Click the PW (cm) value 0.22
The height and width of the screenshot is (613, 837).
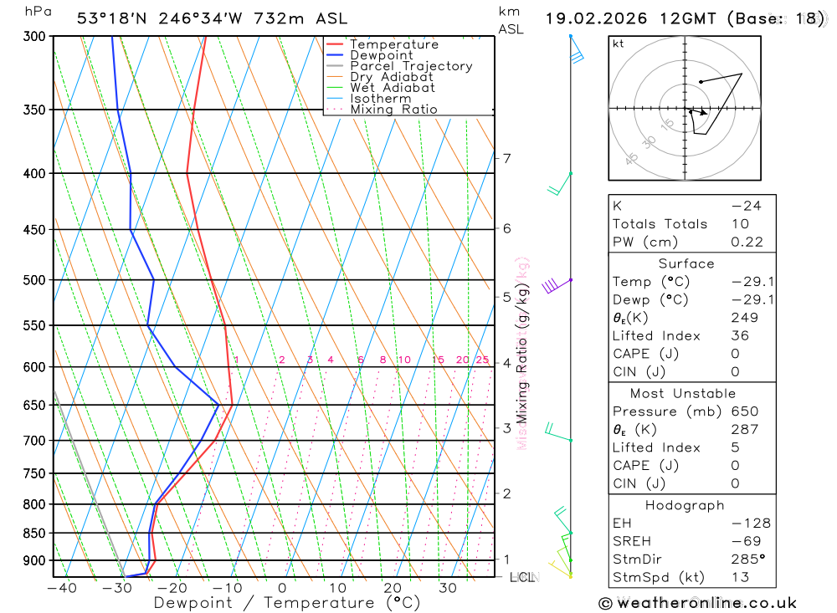tap(747, 243)
